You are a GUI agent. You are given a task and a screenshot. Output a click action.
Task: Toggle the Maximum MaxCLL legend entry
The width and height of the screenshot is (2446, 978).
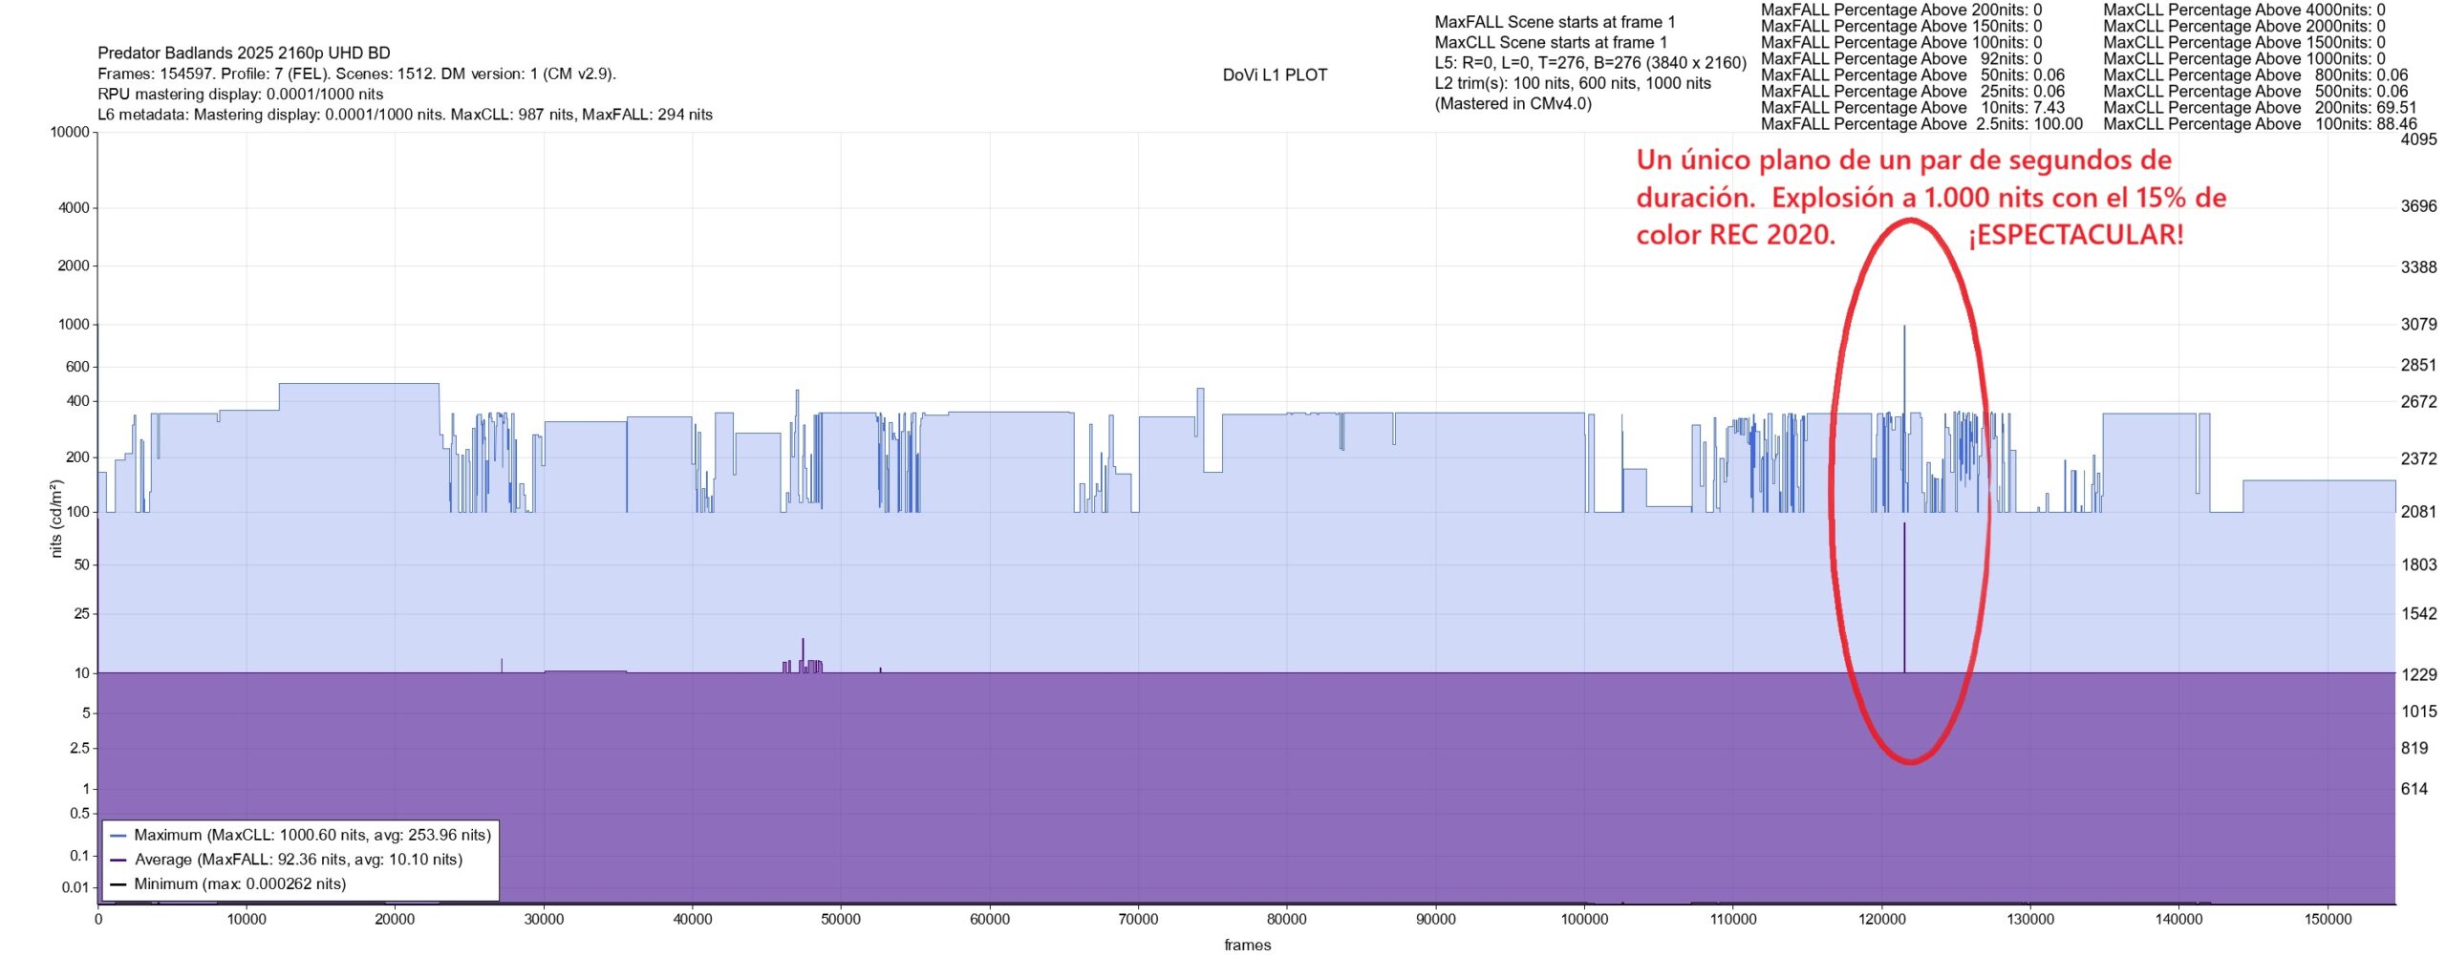click(312, 835)
